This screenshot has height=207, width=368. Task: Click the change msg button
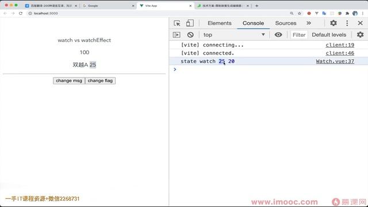tap(69, 80)
